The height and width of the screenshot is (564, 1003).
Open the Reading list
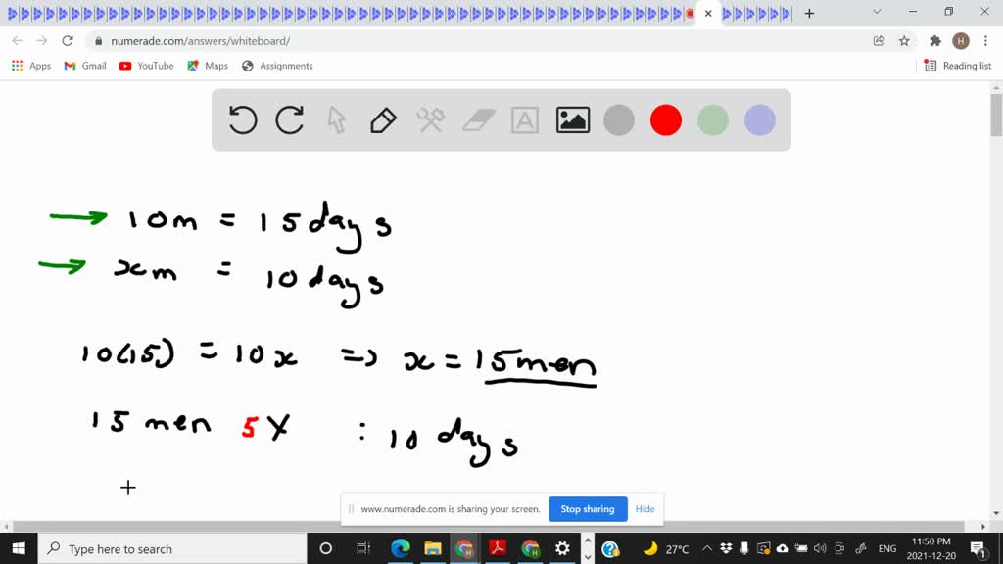[958, 66]
